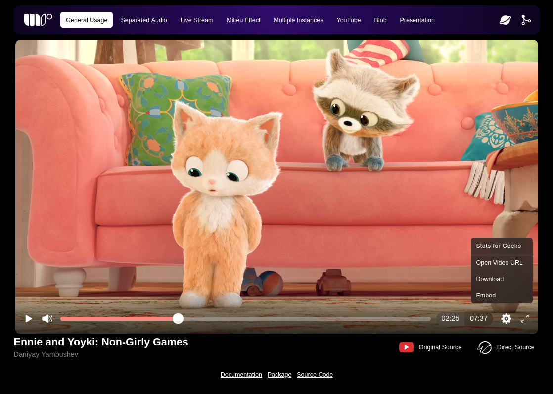This screenshot has height=394, width=553.
Task: Switch to the Separated Audio tab
Action: [144, 20]
